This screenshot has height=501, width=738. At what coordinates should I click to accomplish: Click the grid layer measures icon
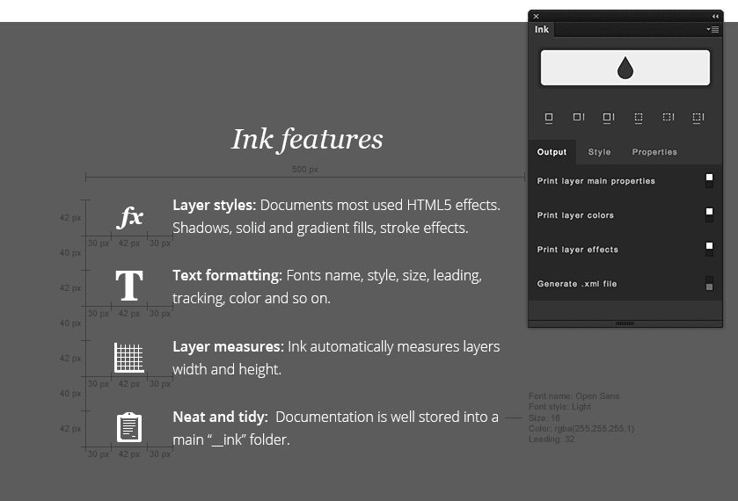(129, 358)
